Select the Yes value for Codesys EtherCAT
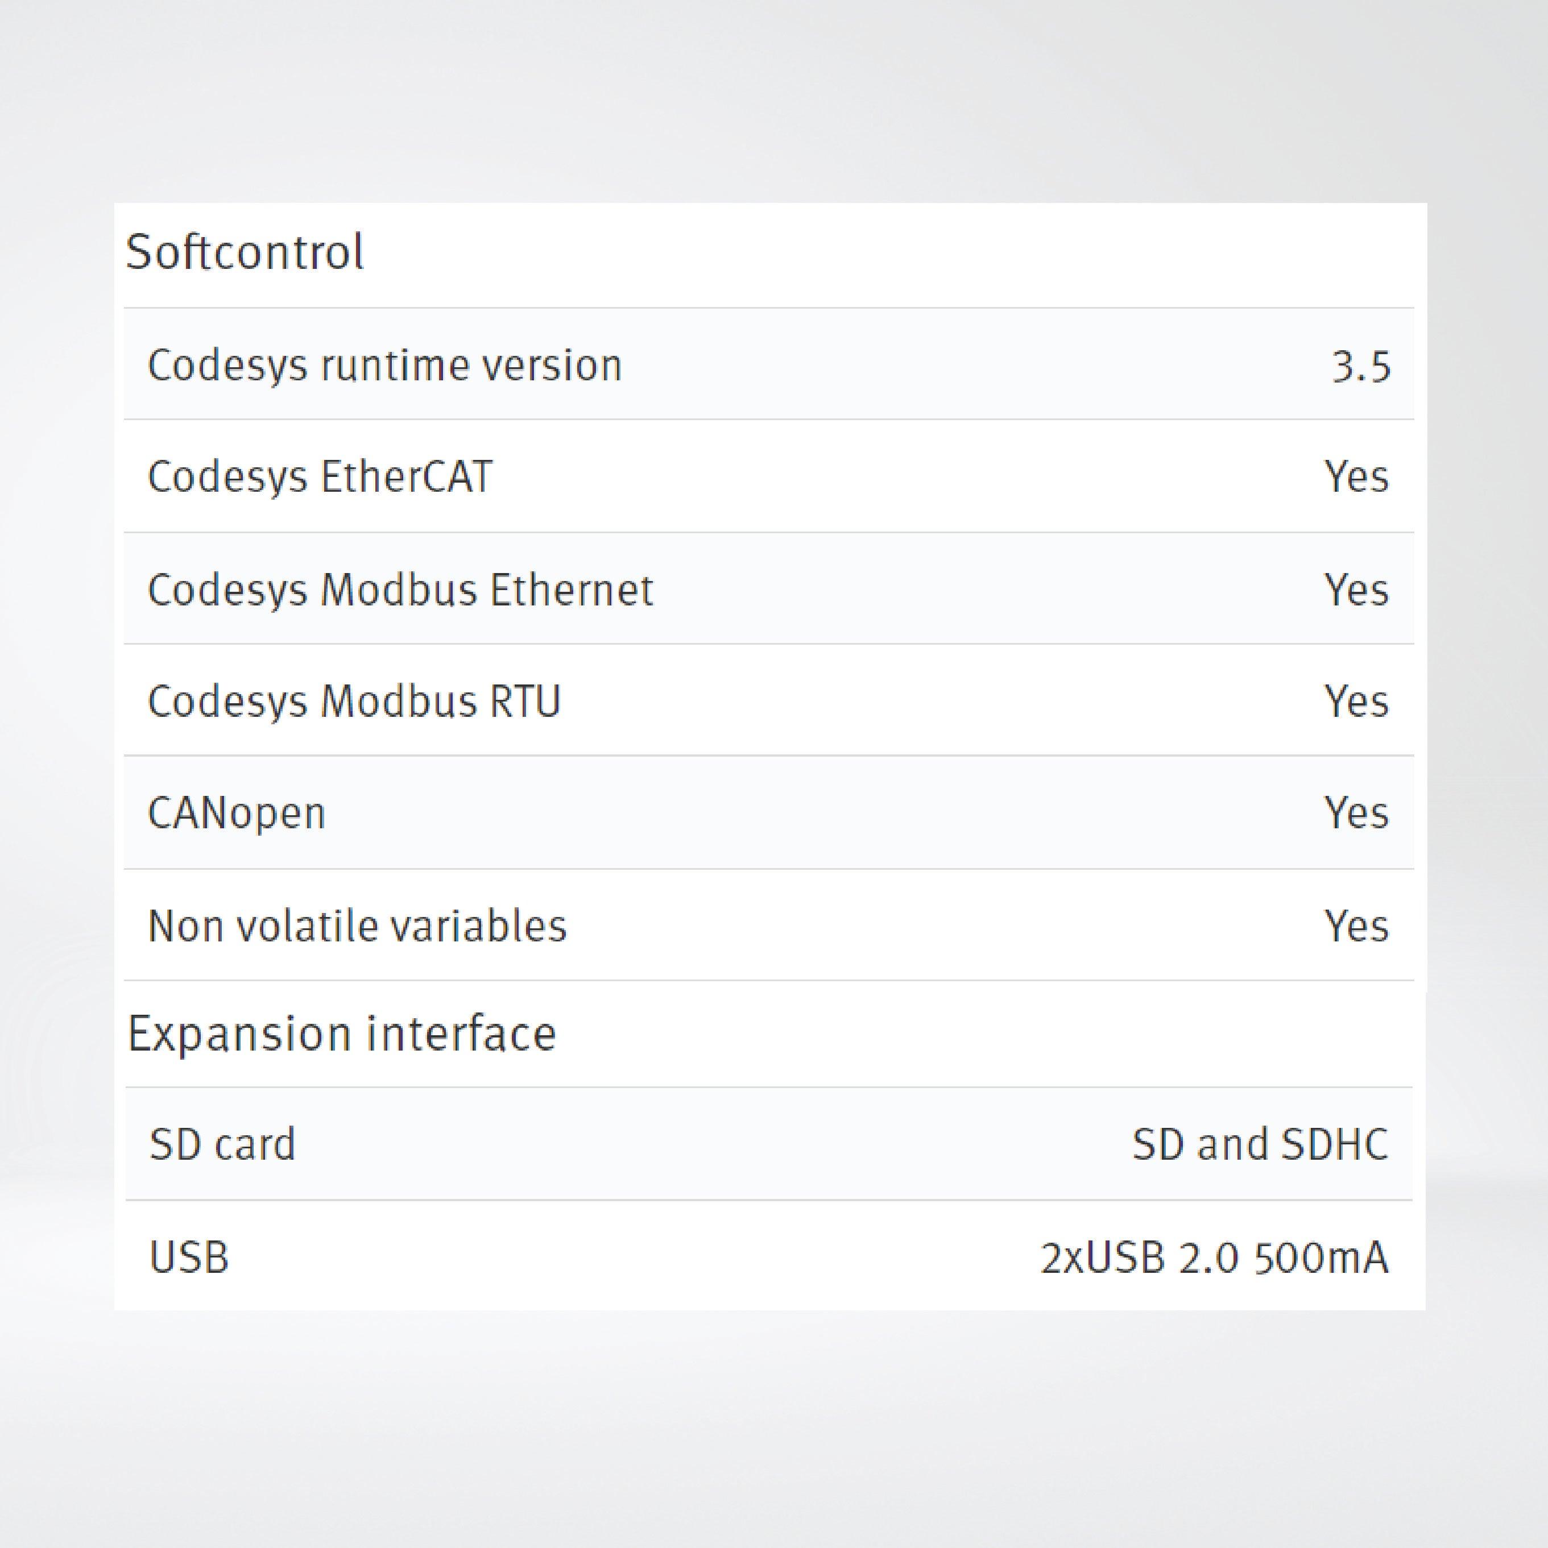This screenshot has height=1548, width=1548. [1356, 477]
